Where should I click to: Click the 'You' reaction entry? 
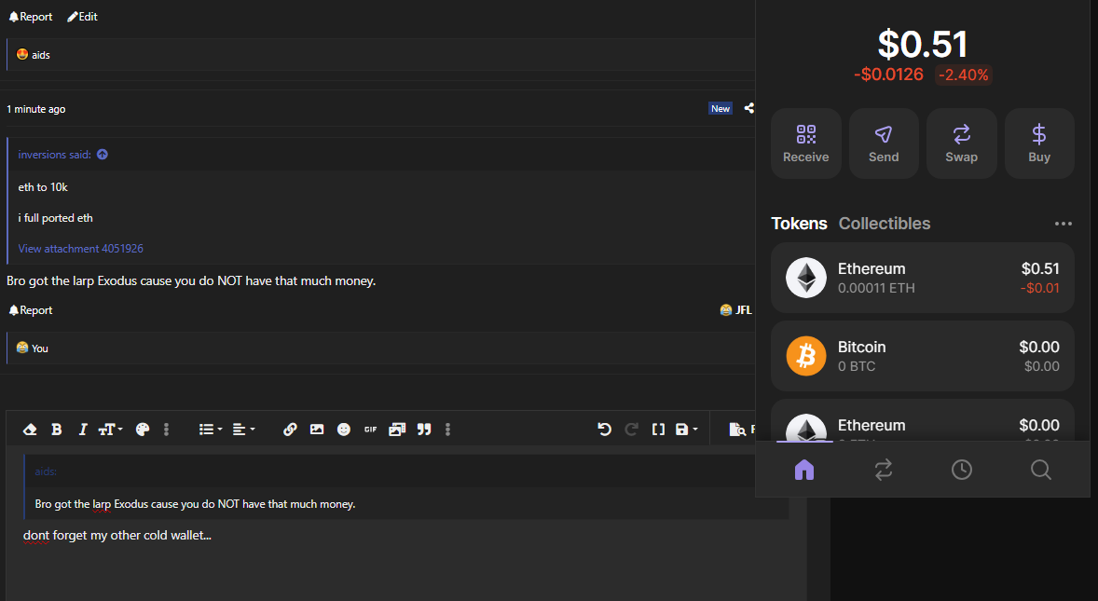point(40,348)
